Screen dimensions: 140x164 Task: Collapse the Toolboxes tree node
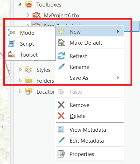point(20,4)
